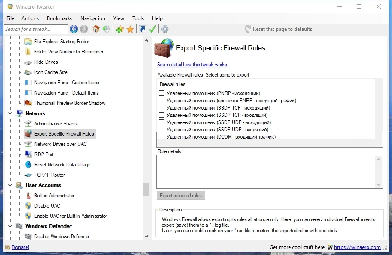
Task: Open the Tools menu
Action: (x=138, y=18)
